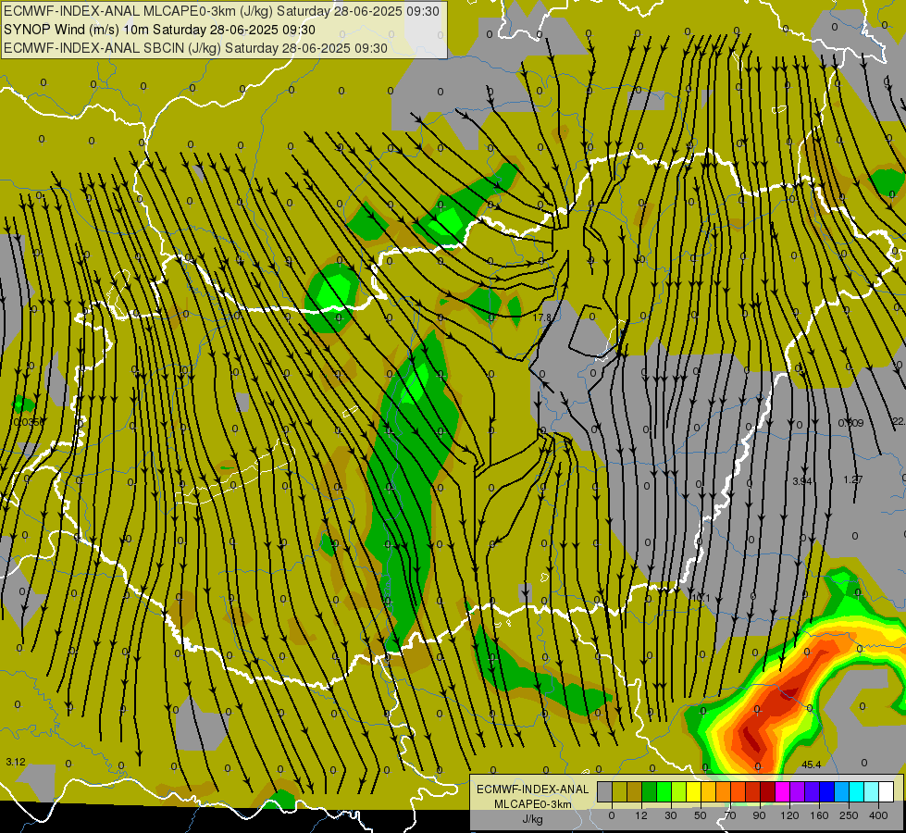This screenshot has width=906, height=833.
Task: Click the 17.8 value on the map
Action: pyautogui.click(x=542, y=317)
